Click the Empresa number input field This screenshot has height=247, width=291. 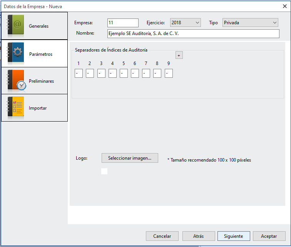click(123, 23)
